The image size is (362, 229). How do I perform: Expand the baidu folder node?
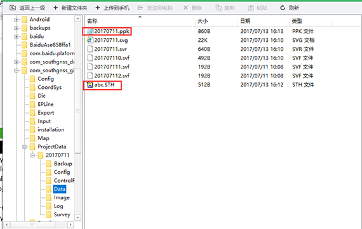16,36
